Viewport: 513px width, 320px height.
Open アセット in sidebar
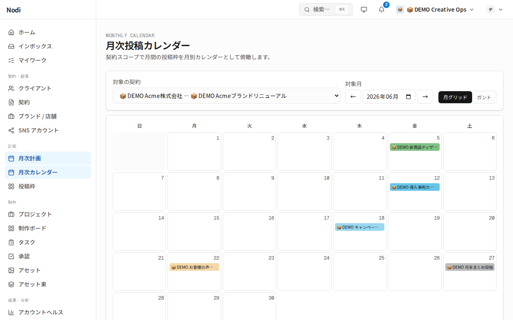pyautogui.click(x=48, y=270)
